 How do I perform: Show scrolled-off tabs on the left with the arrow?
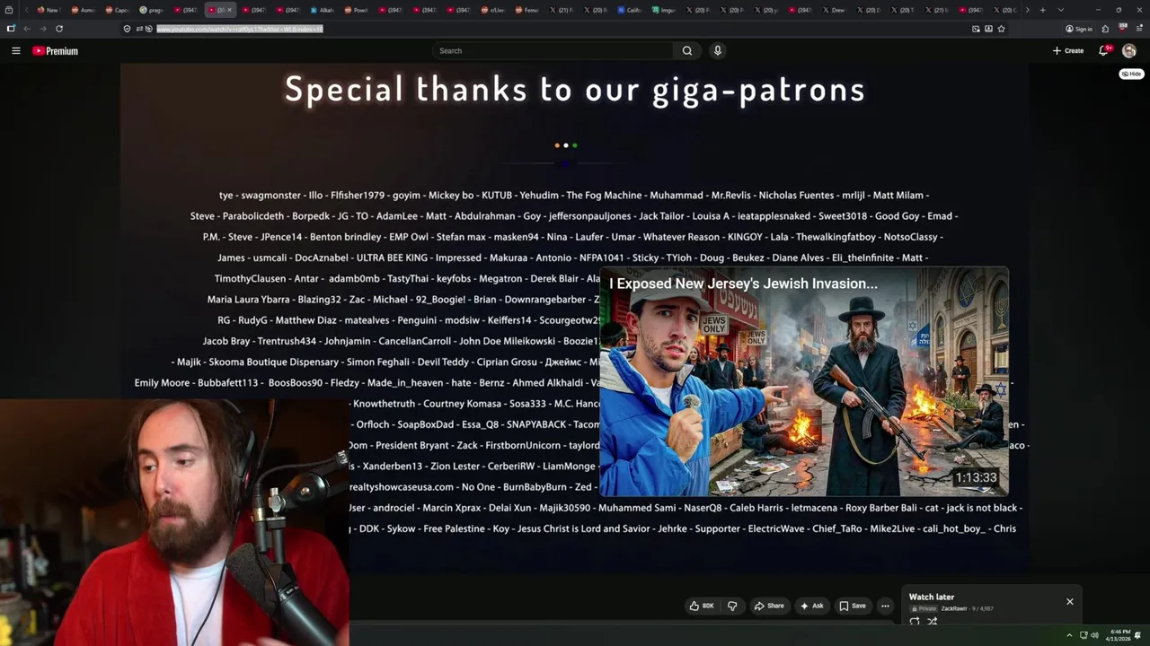pos(26,10)
